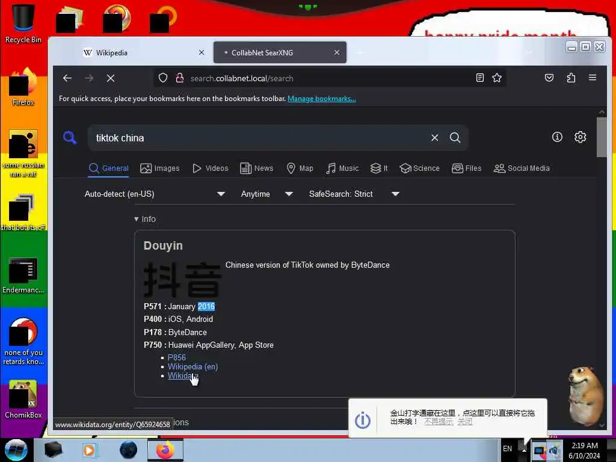The width and height of the screenshot is (616, 462).
Task: Open the Firefox desktop shortcut
Action: [23, 87]
